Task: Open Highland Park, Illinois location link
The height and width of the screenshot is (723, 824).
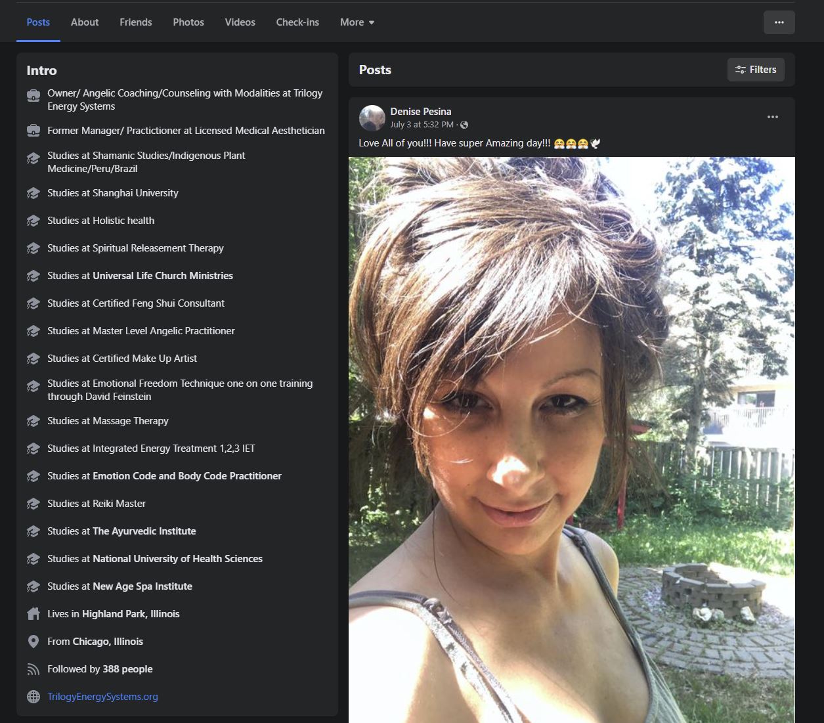Action: [131, 614]
